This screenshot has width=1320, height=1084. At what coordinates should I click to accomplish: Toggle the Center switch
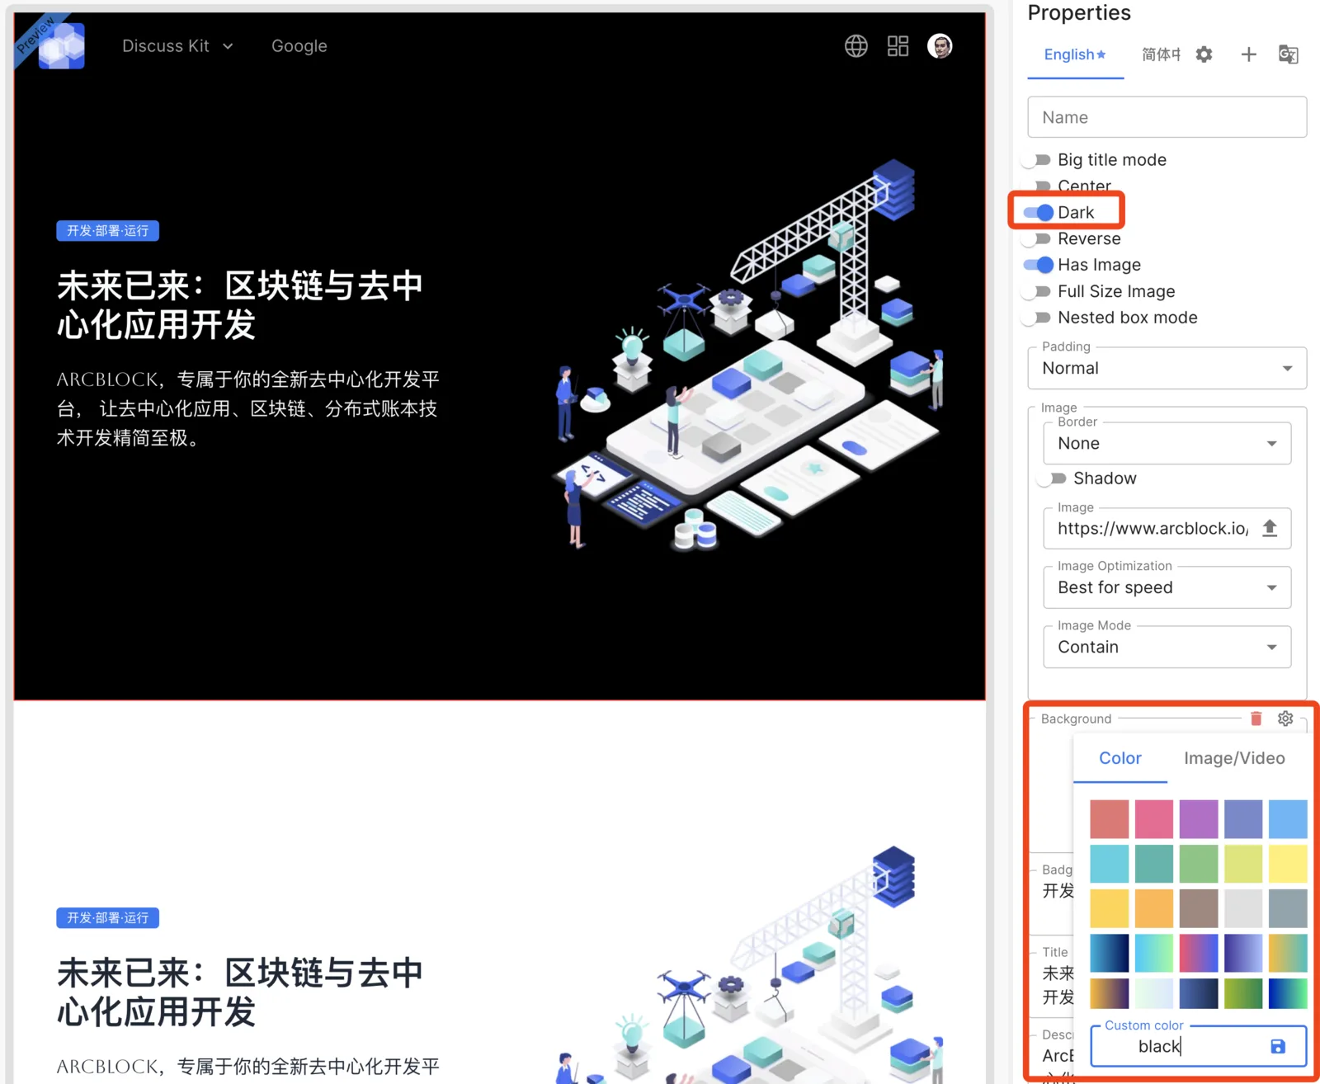1037,186
